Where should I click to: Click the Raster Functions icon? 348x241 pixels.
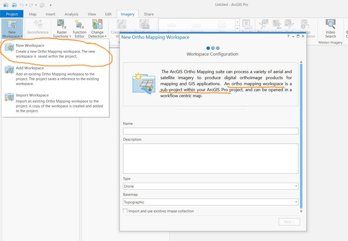point(62,24)
